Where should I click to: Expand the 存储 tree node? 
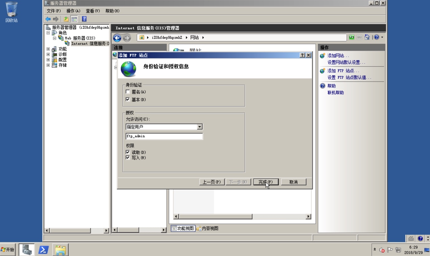(x=48, y=65)
